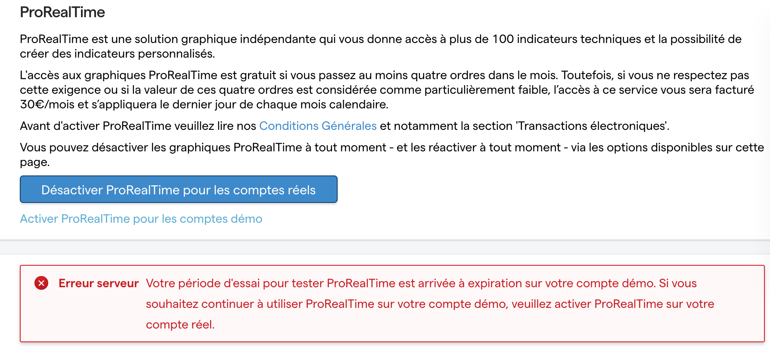Click the 'Transactions électroniques' section name
The width and height of the screenshot is (770, 350).
point(593,126)
